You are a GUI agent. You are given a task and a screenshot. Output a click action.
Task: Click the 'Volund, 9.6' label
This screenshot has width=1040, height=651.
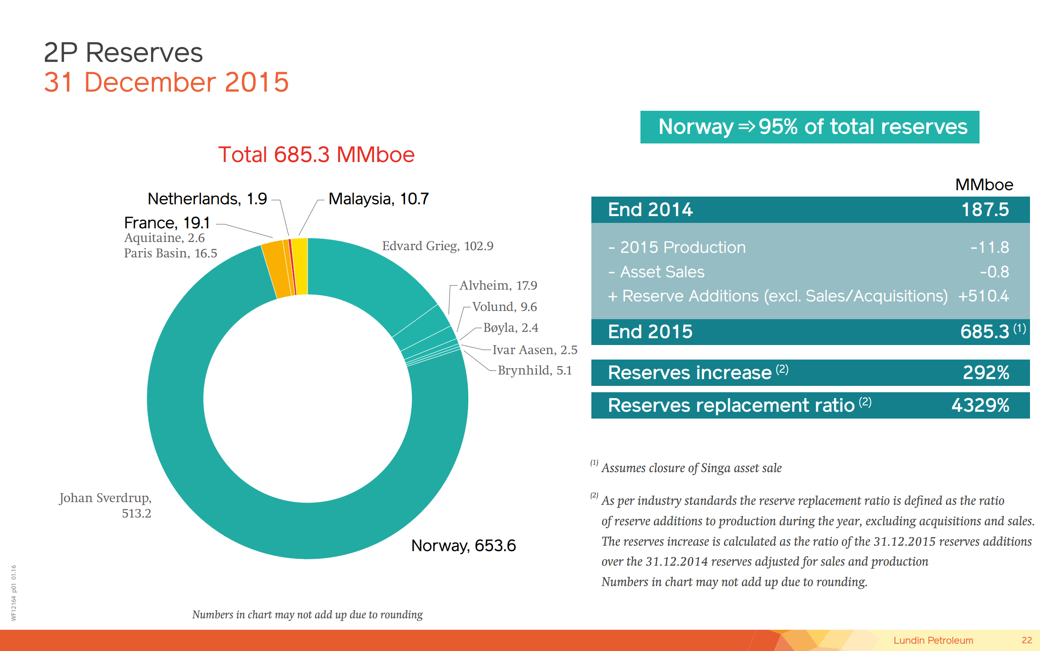tap(505, 307)
